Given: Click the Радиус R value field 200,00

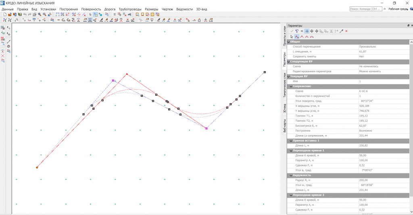Looking at the screenshot, I should (x=363, y=180).
